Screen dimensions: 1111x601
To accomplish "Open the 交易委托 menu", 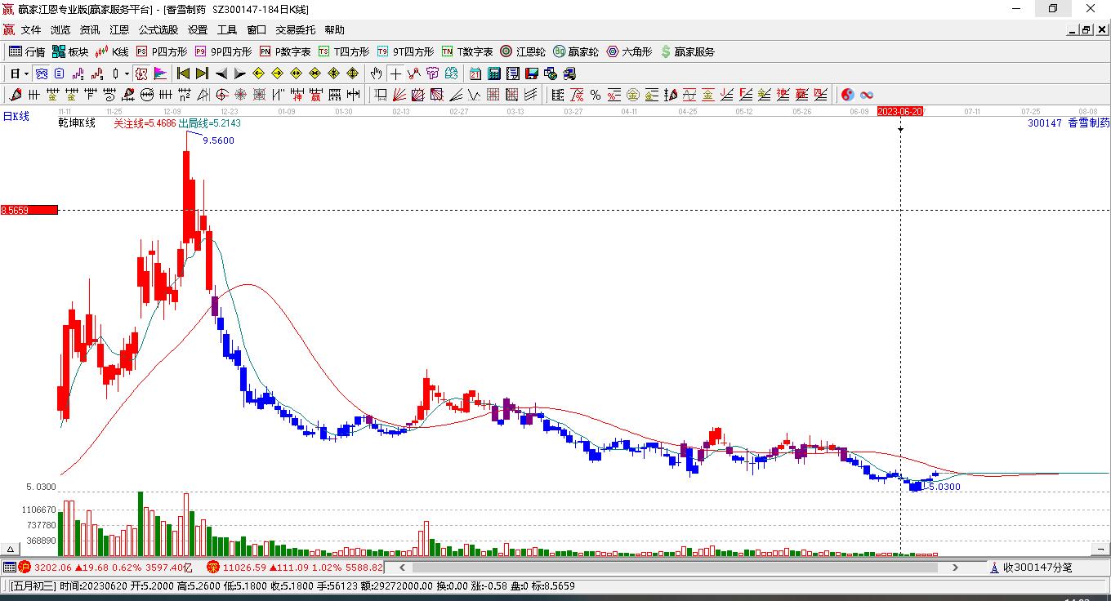I will pos(295,30).
